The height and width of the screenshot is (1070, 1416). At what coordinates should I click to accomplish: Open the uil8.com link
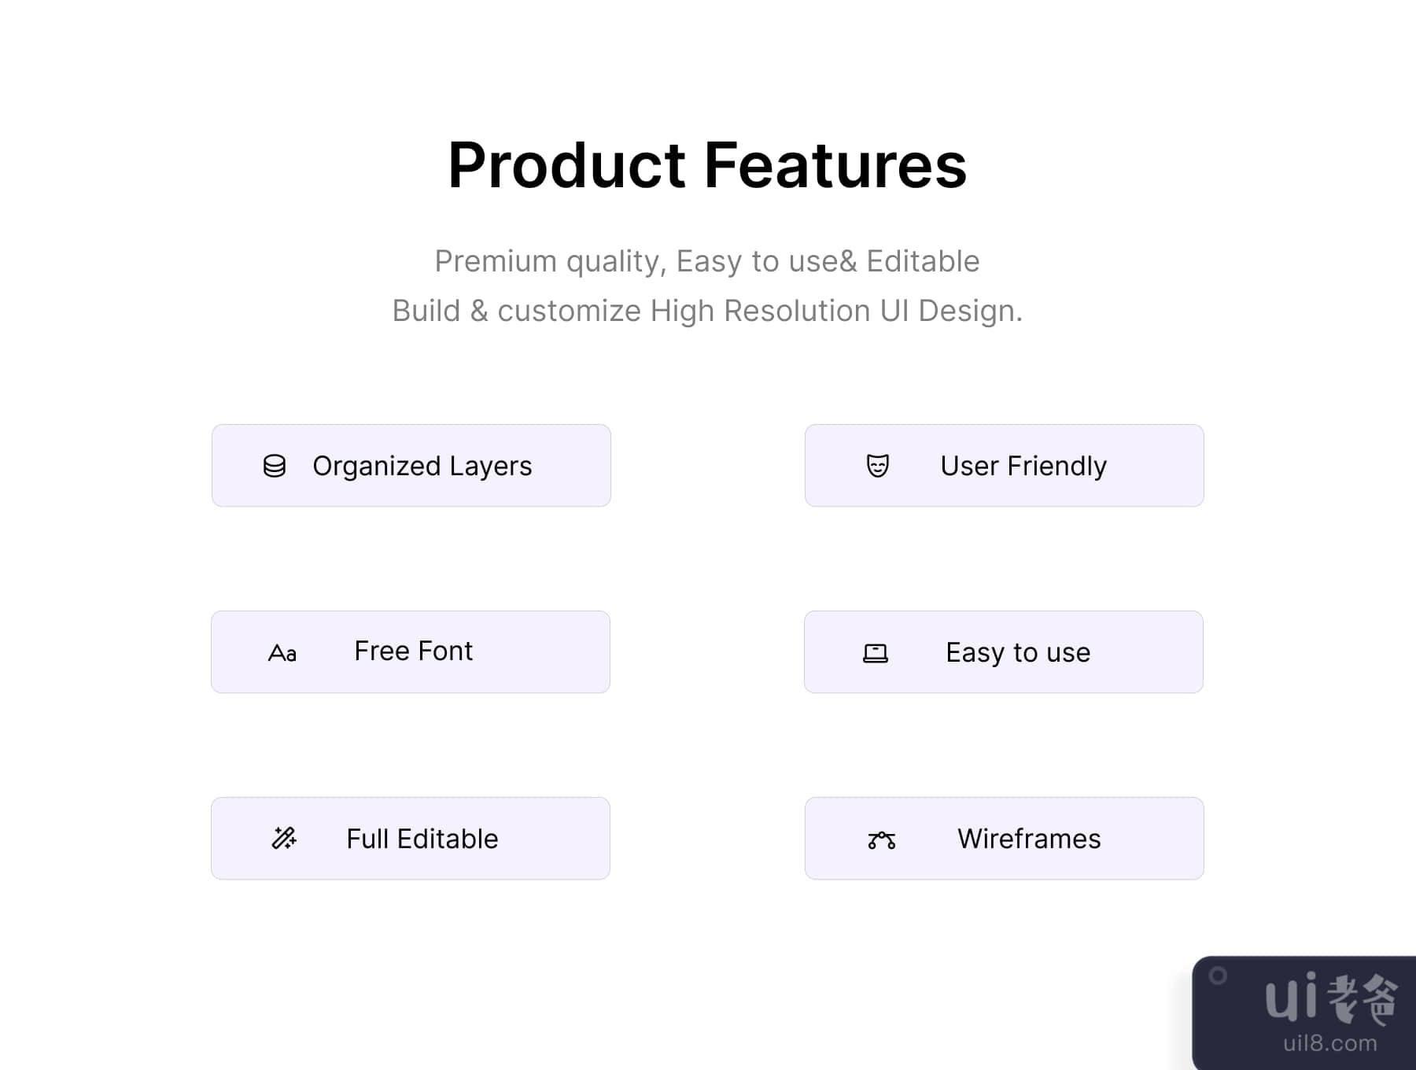[x=1329, y=1043]
